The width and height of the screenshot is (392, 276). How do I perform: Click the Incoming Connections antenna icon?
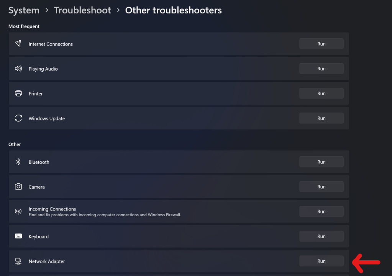coord(18,212)
